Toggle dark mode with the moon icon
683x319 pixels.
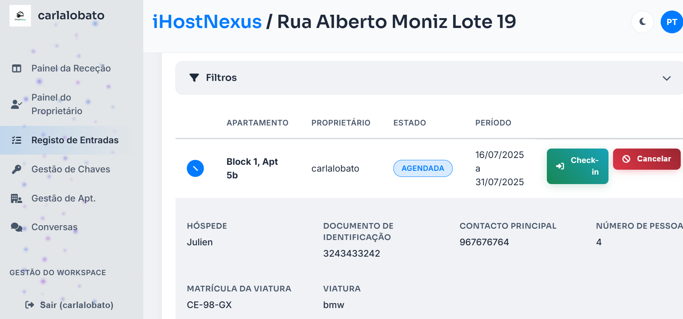[x=642, y=22]
